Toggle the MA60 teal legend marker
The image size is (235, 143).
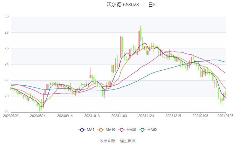click(142, 130)
